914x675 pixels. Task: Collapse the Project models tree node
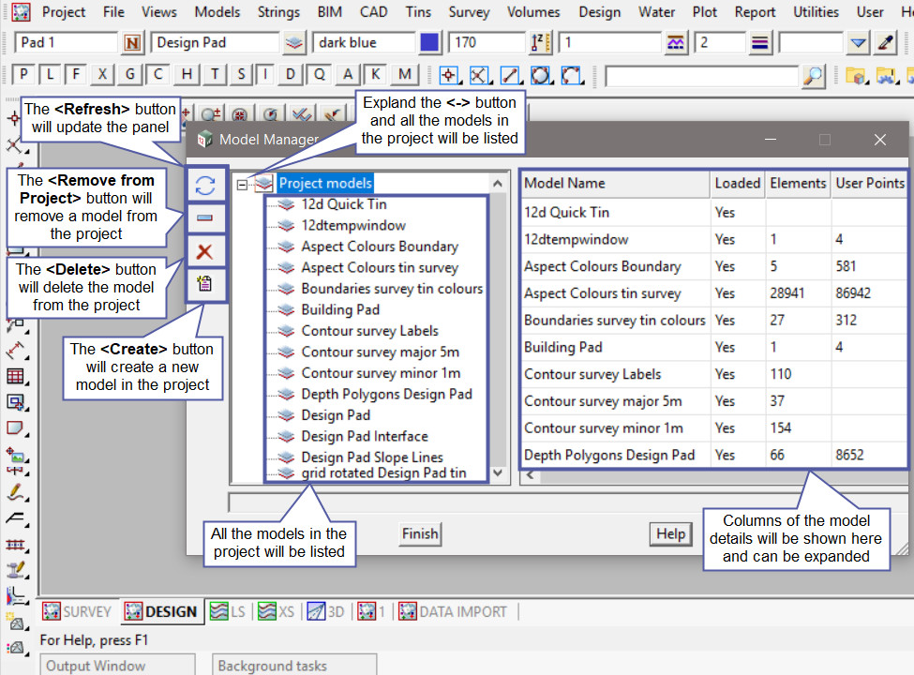point(243,184)
